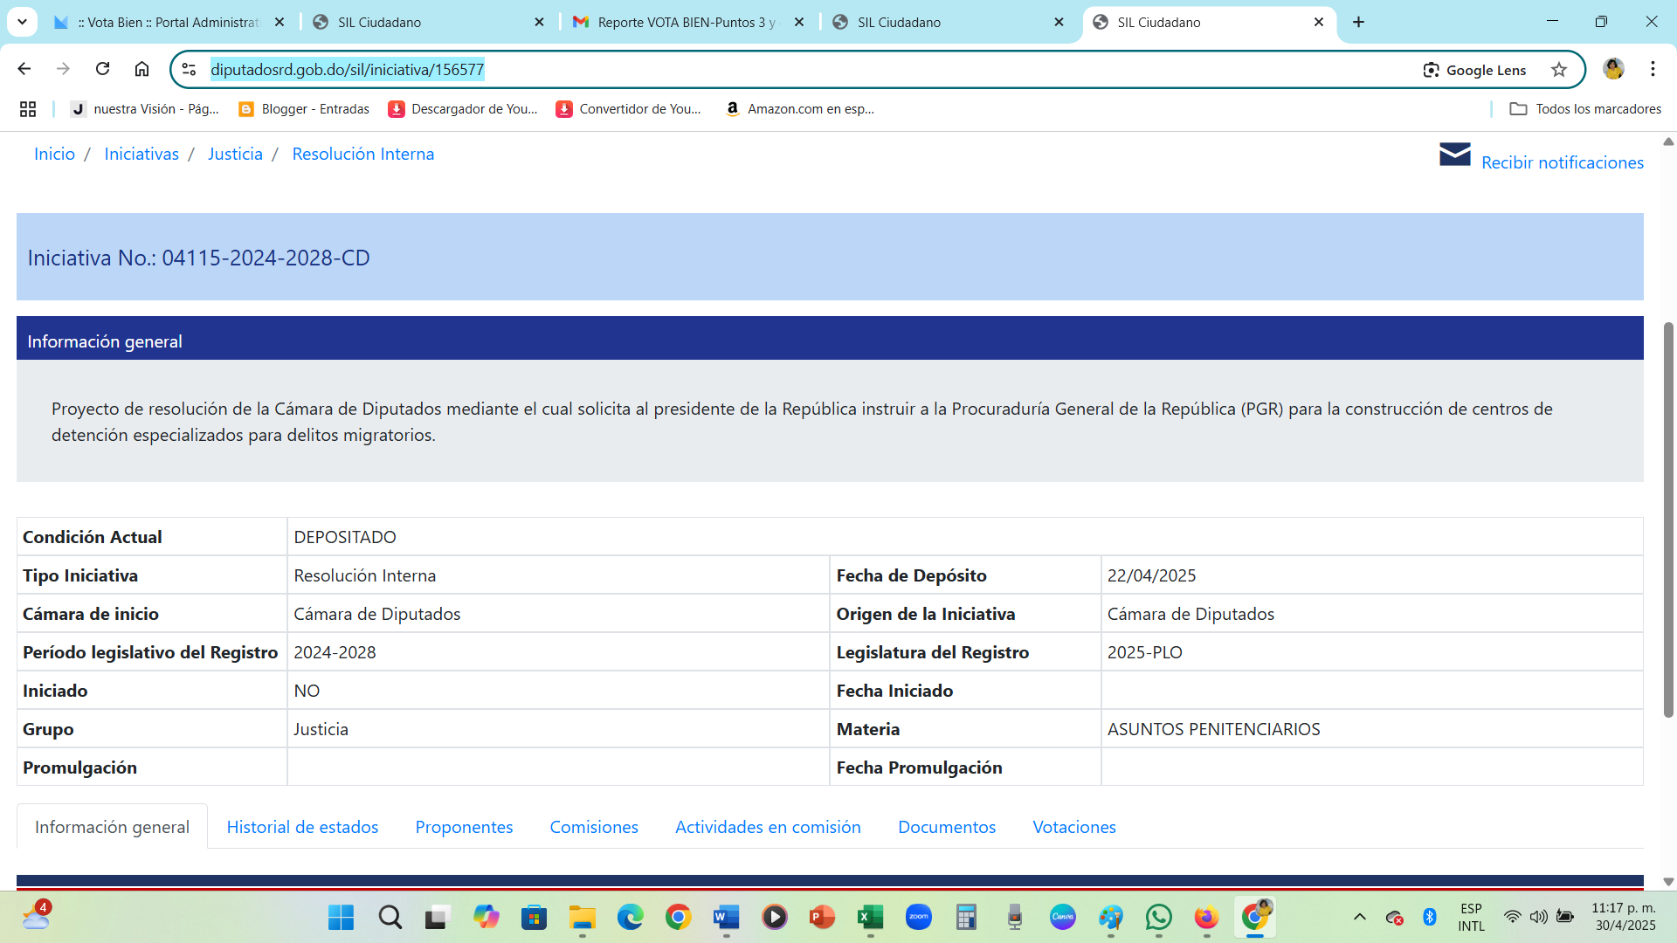Go to Inicio breadcrumb
This screenshot has height=943, width=1677.
coord(54,154)
